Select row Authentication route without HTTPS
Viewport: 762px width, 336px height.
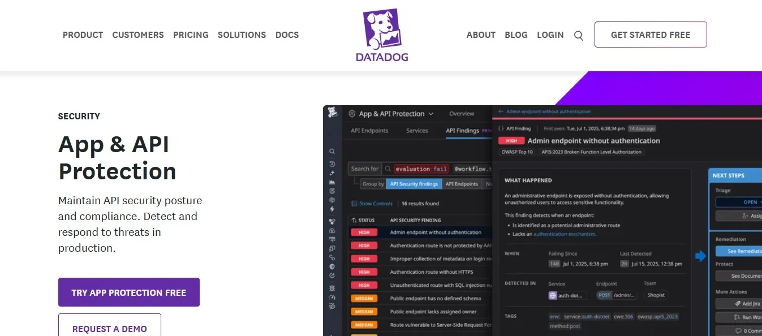click(420, 272)
